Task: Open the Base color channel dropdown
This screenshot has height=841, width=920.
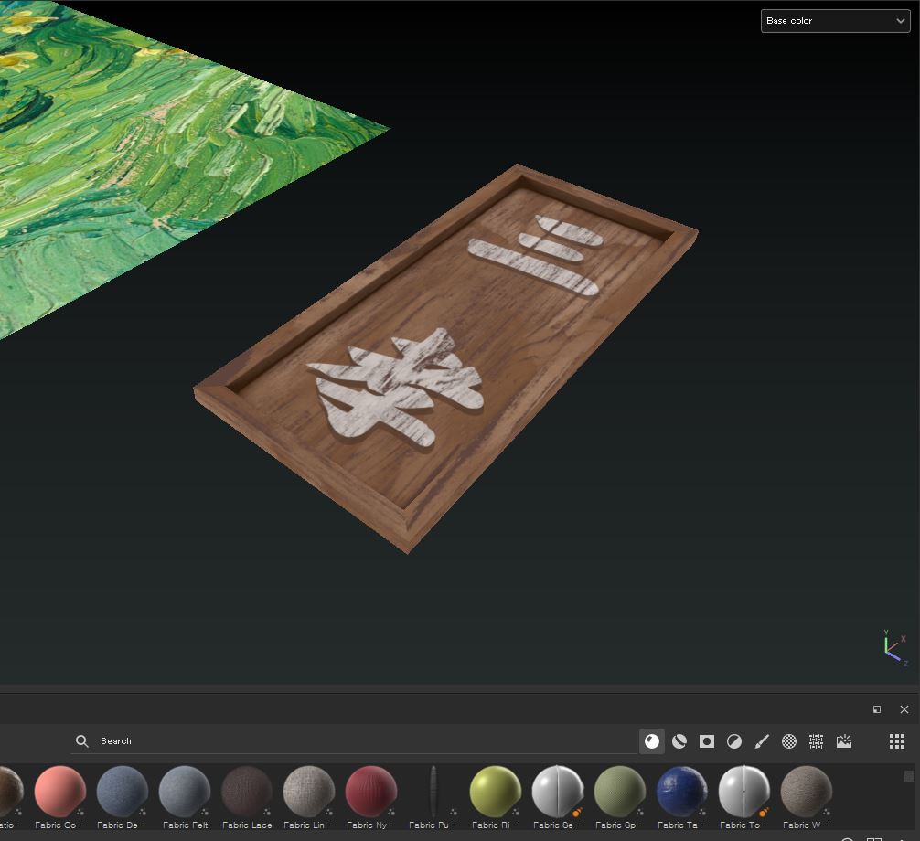Action: (x=835, y=21)
